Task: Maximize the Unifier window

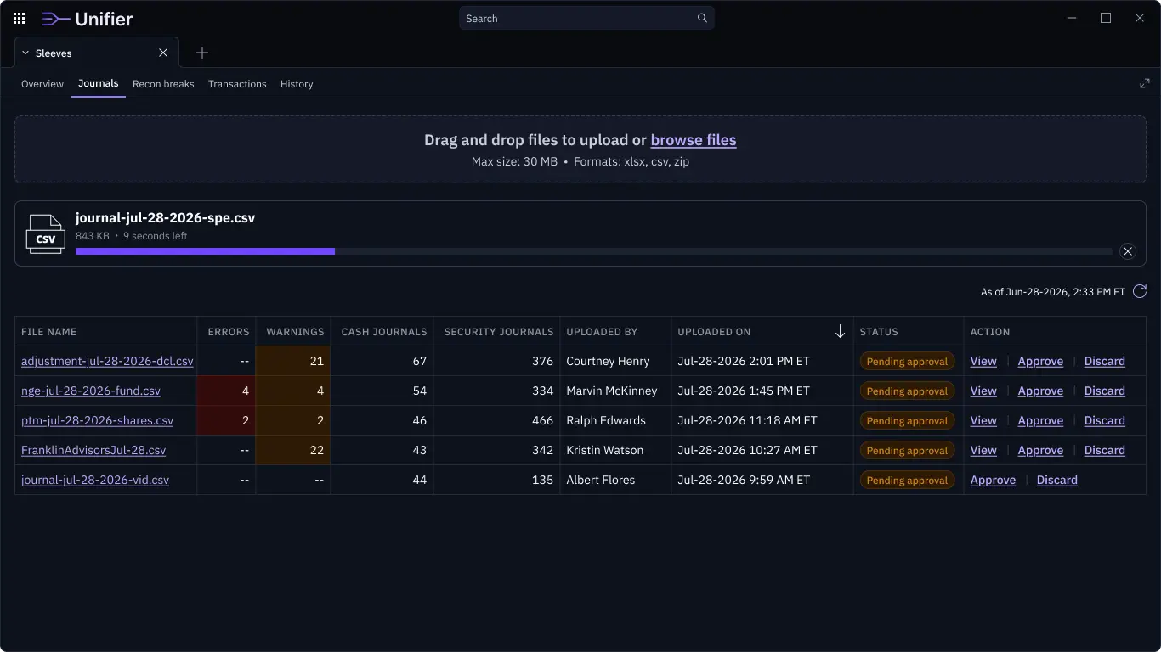Action: click(x=1106, y=18)
